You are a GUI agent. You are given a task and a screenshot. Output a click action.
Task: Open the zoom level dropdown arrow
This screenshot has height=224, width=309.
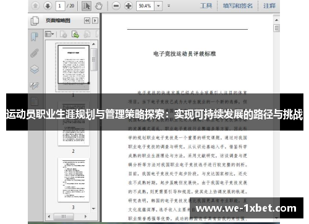point(158,6)
